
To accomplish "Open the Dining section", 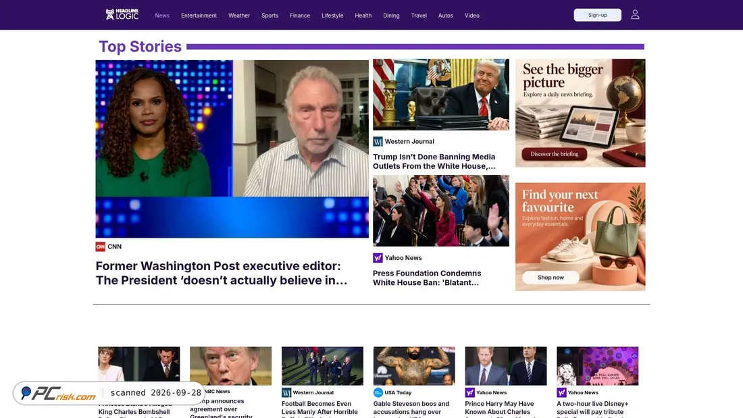I will 391,16.
